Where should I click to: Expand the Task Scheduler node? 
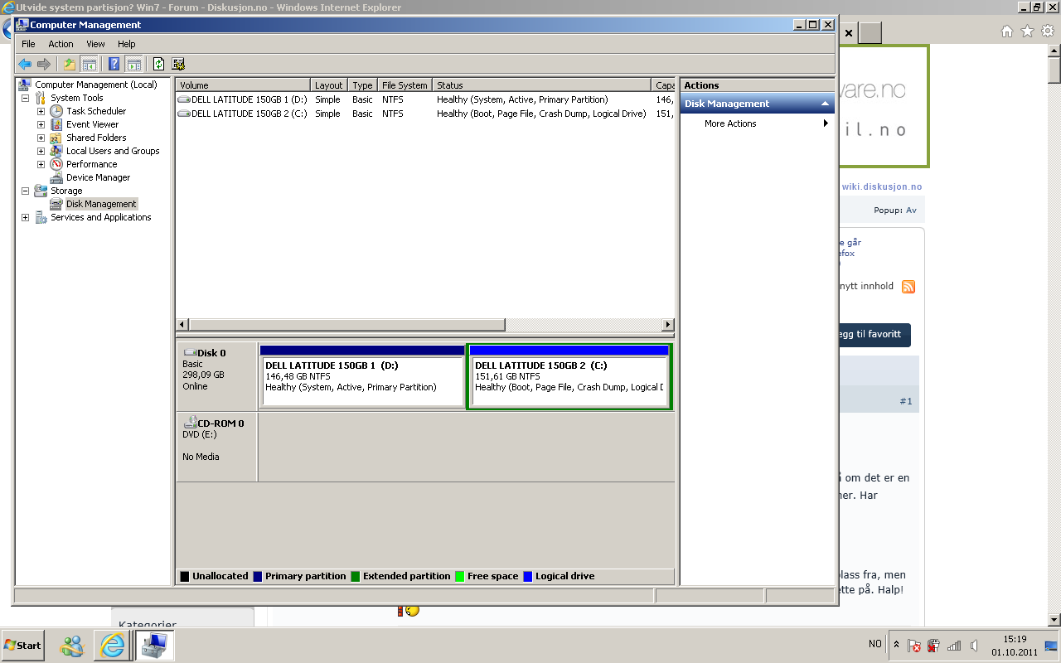(x=41, y=111)
